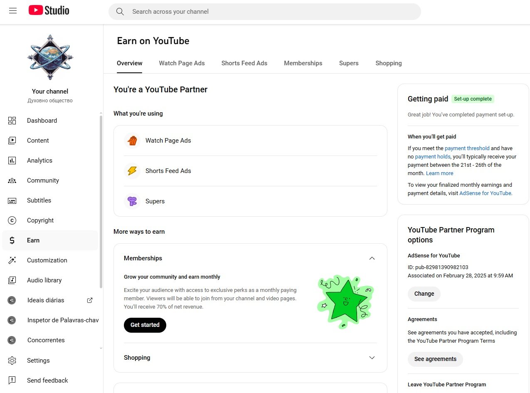Click the Subtitles icon in sidebar

(x=12, y=200)
